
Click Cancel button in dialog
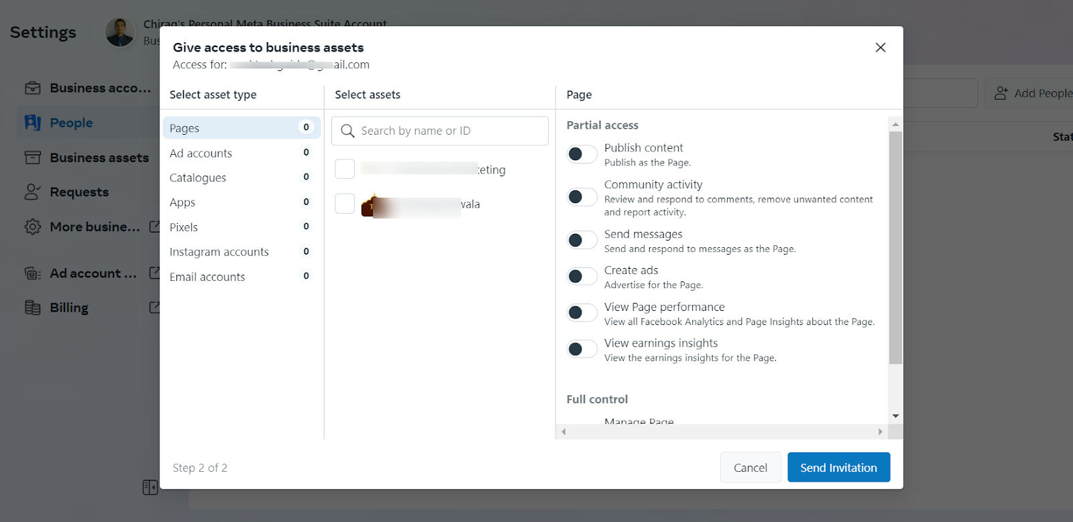(750, 467)
